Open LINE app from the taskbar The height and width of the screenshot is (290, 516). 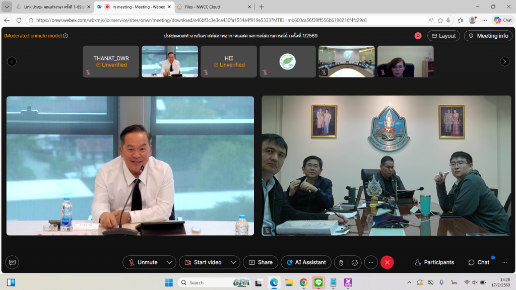[x=318, y=282]
